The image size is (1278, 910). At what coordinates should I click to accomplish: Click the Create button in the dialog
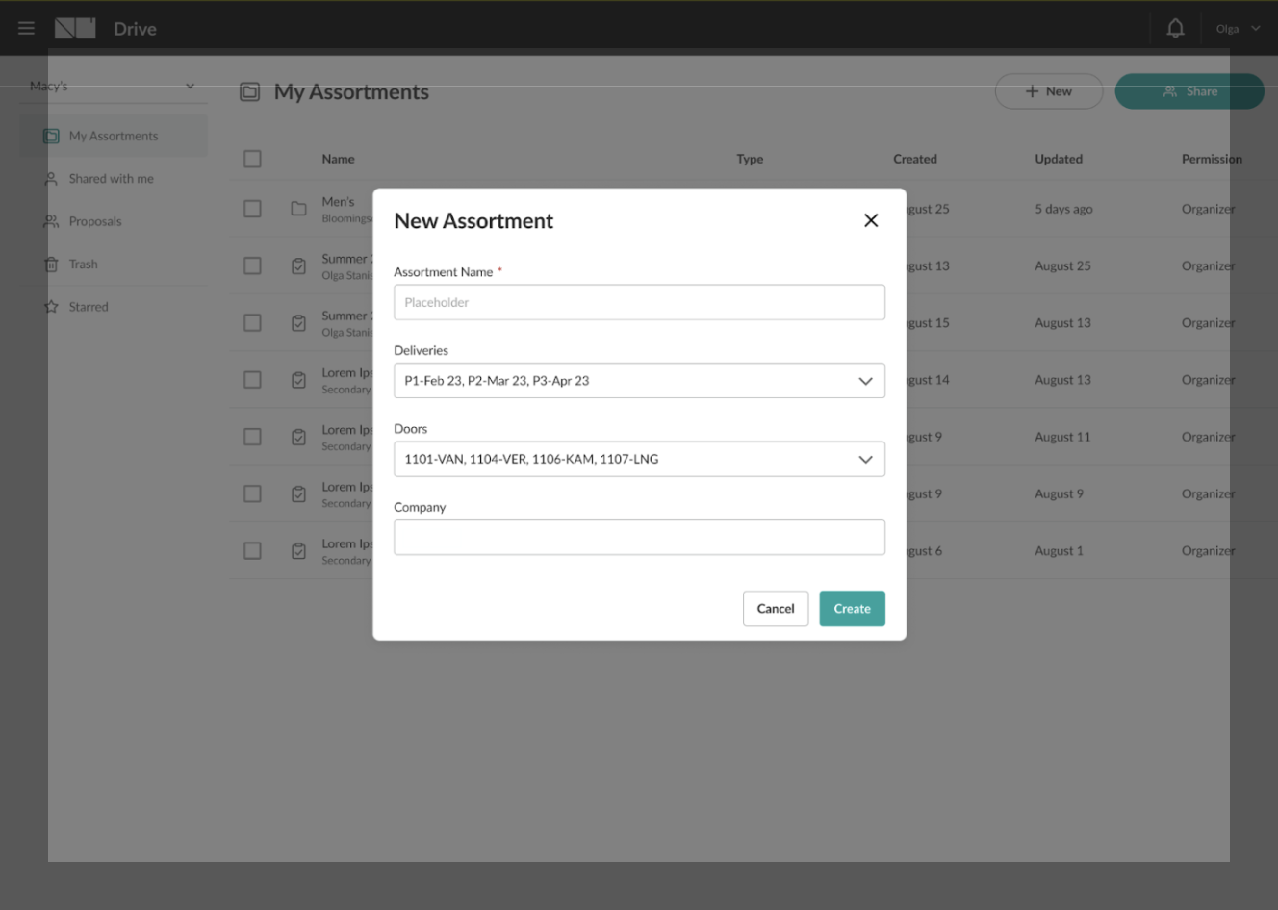point(852,608)
